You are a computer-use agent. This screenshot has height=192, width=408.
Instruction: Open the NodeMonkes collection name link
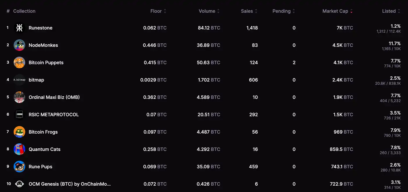point(43,45)
